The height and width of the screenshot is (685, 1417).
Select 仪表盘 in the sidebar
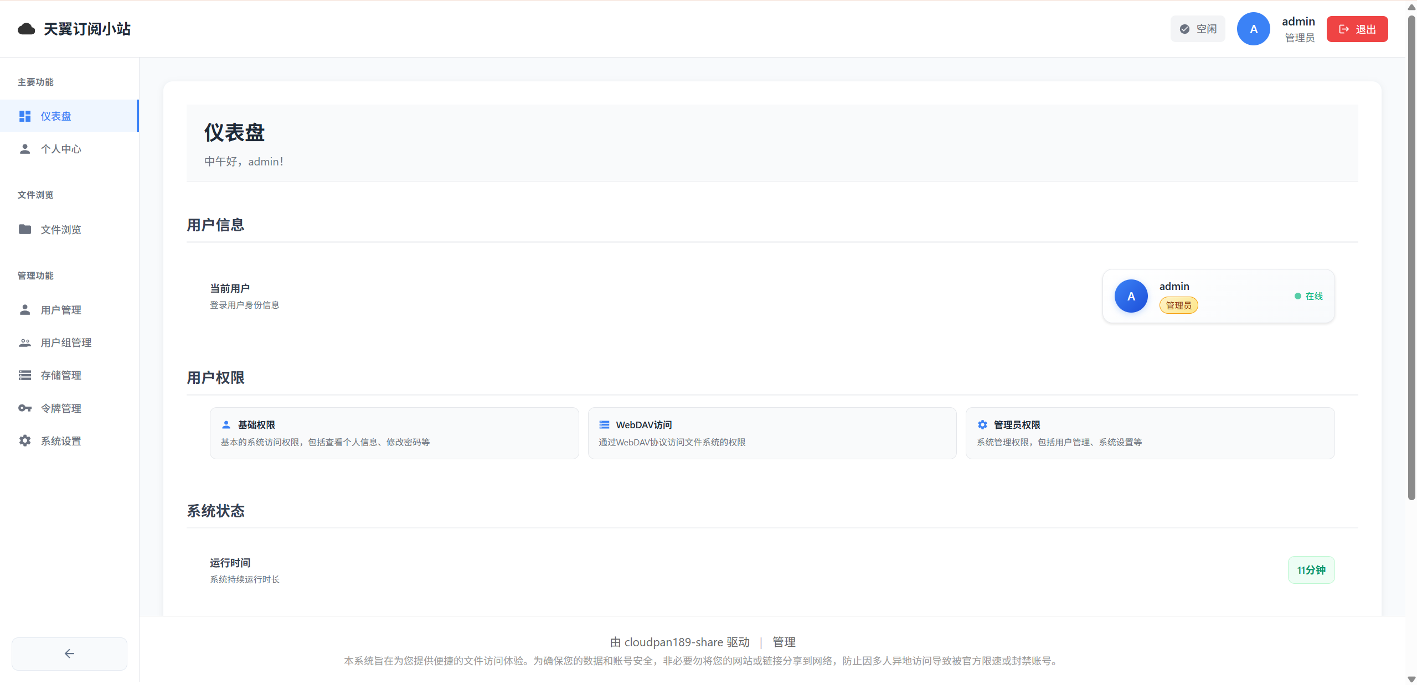[56, 116]
